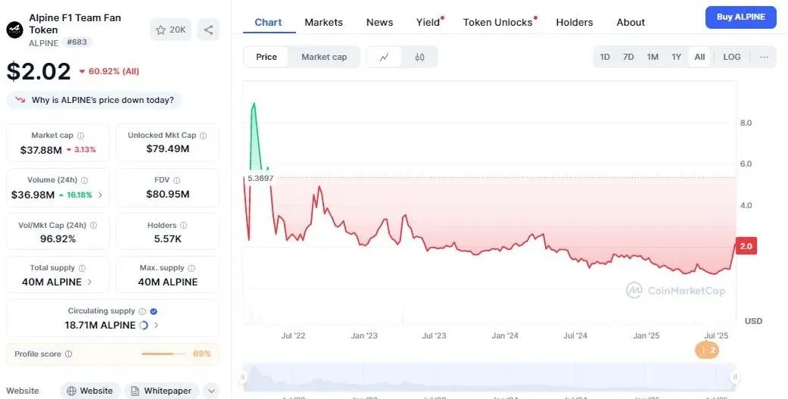Open the Chart tab
This screenshot has height=399, width=788.
pyautogui.click(x=269, y=22)
